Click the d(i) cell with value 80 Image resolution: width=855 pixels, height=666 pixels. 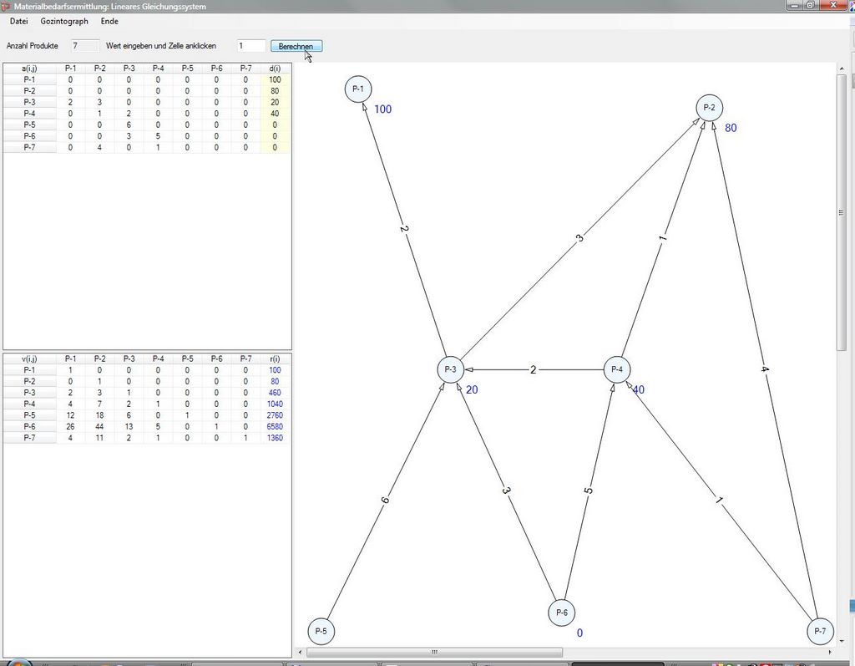(275, 90)
